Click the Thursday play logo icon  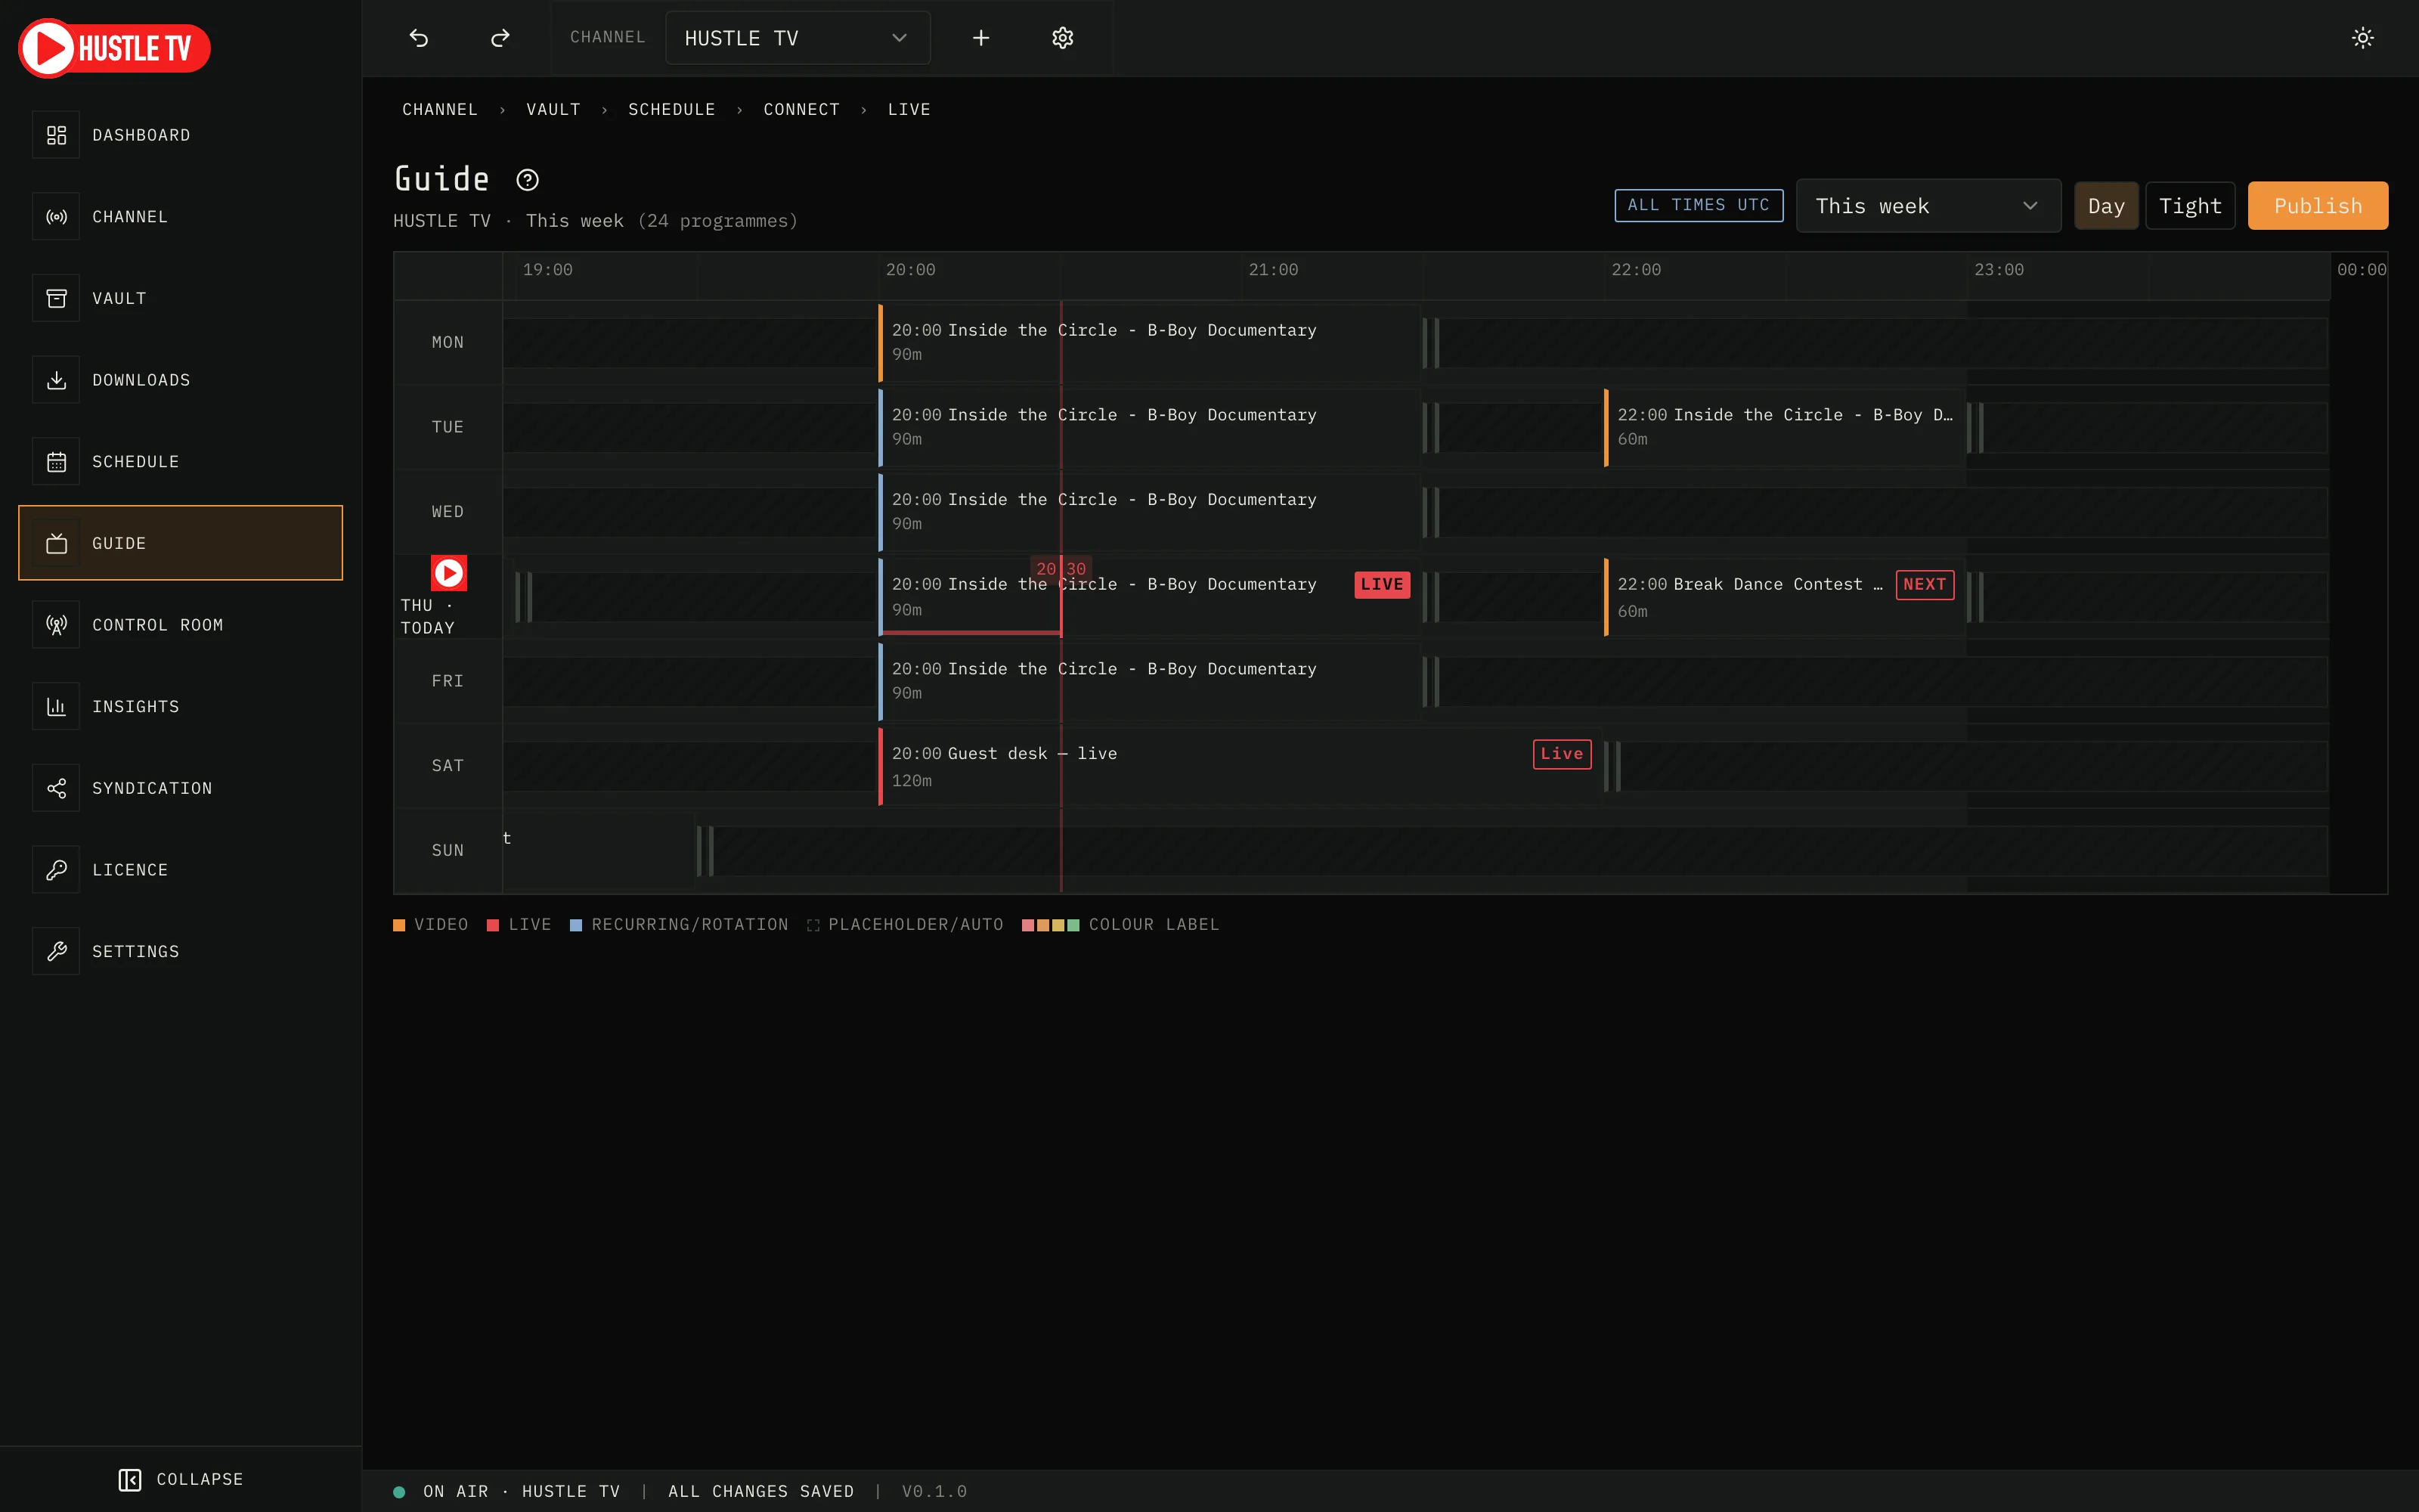(x=449, y=573)
